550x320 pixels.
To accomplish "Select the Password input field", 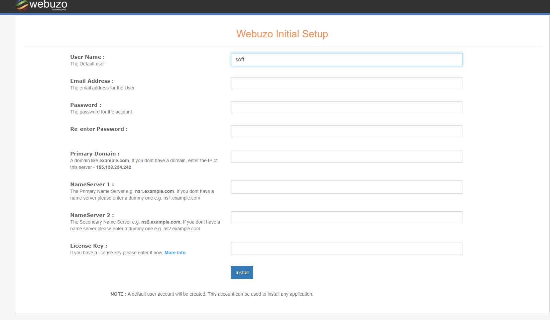I will click(346, 108).
